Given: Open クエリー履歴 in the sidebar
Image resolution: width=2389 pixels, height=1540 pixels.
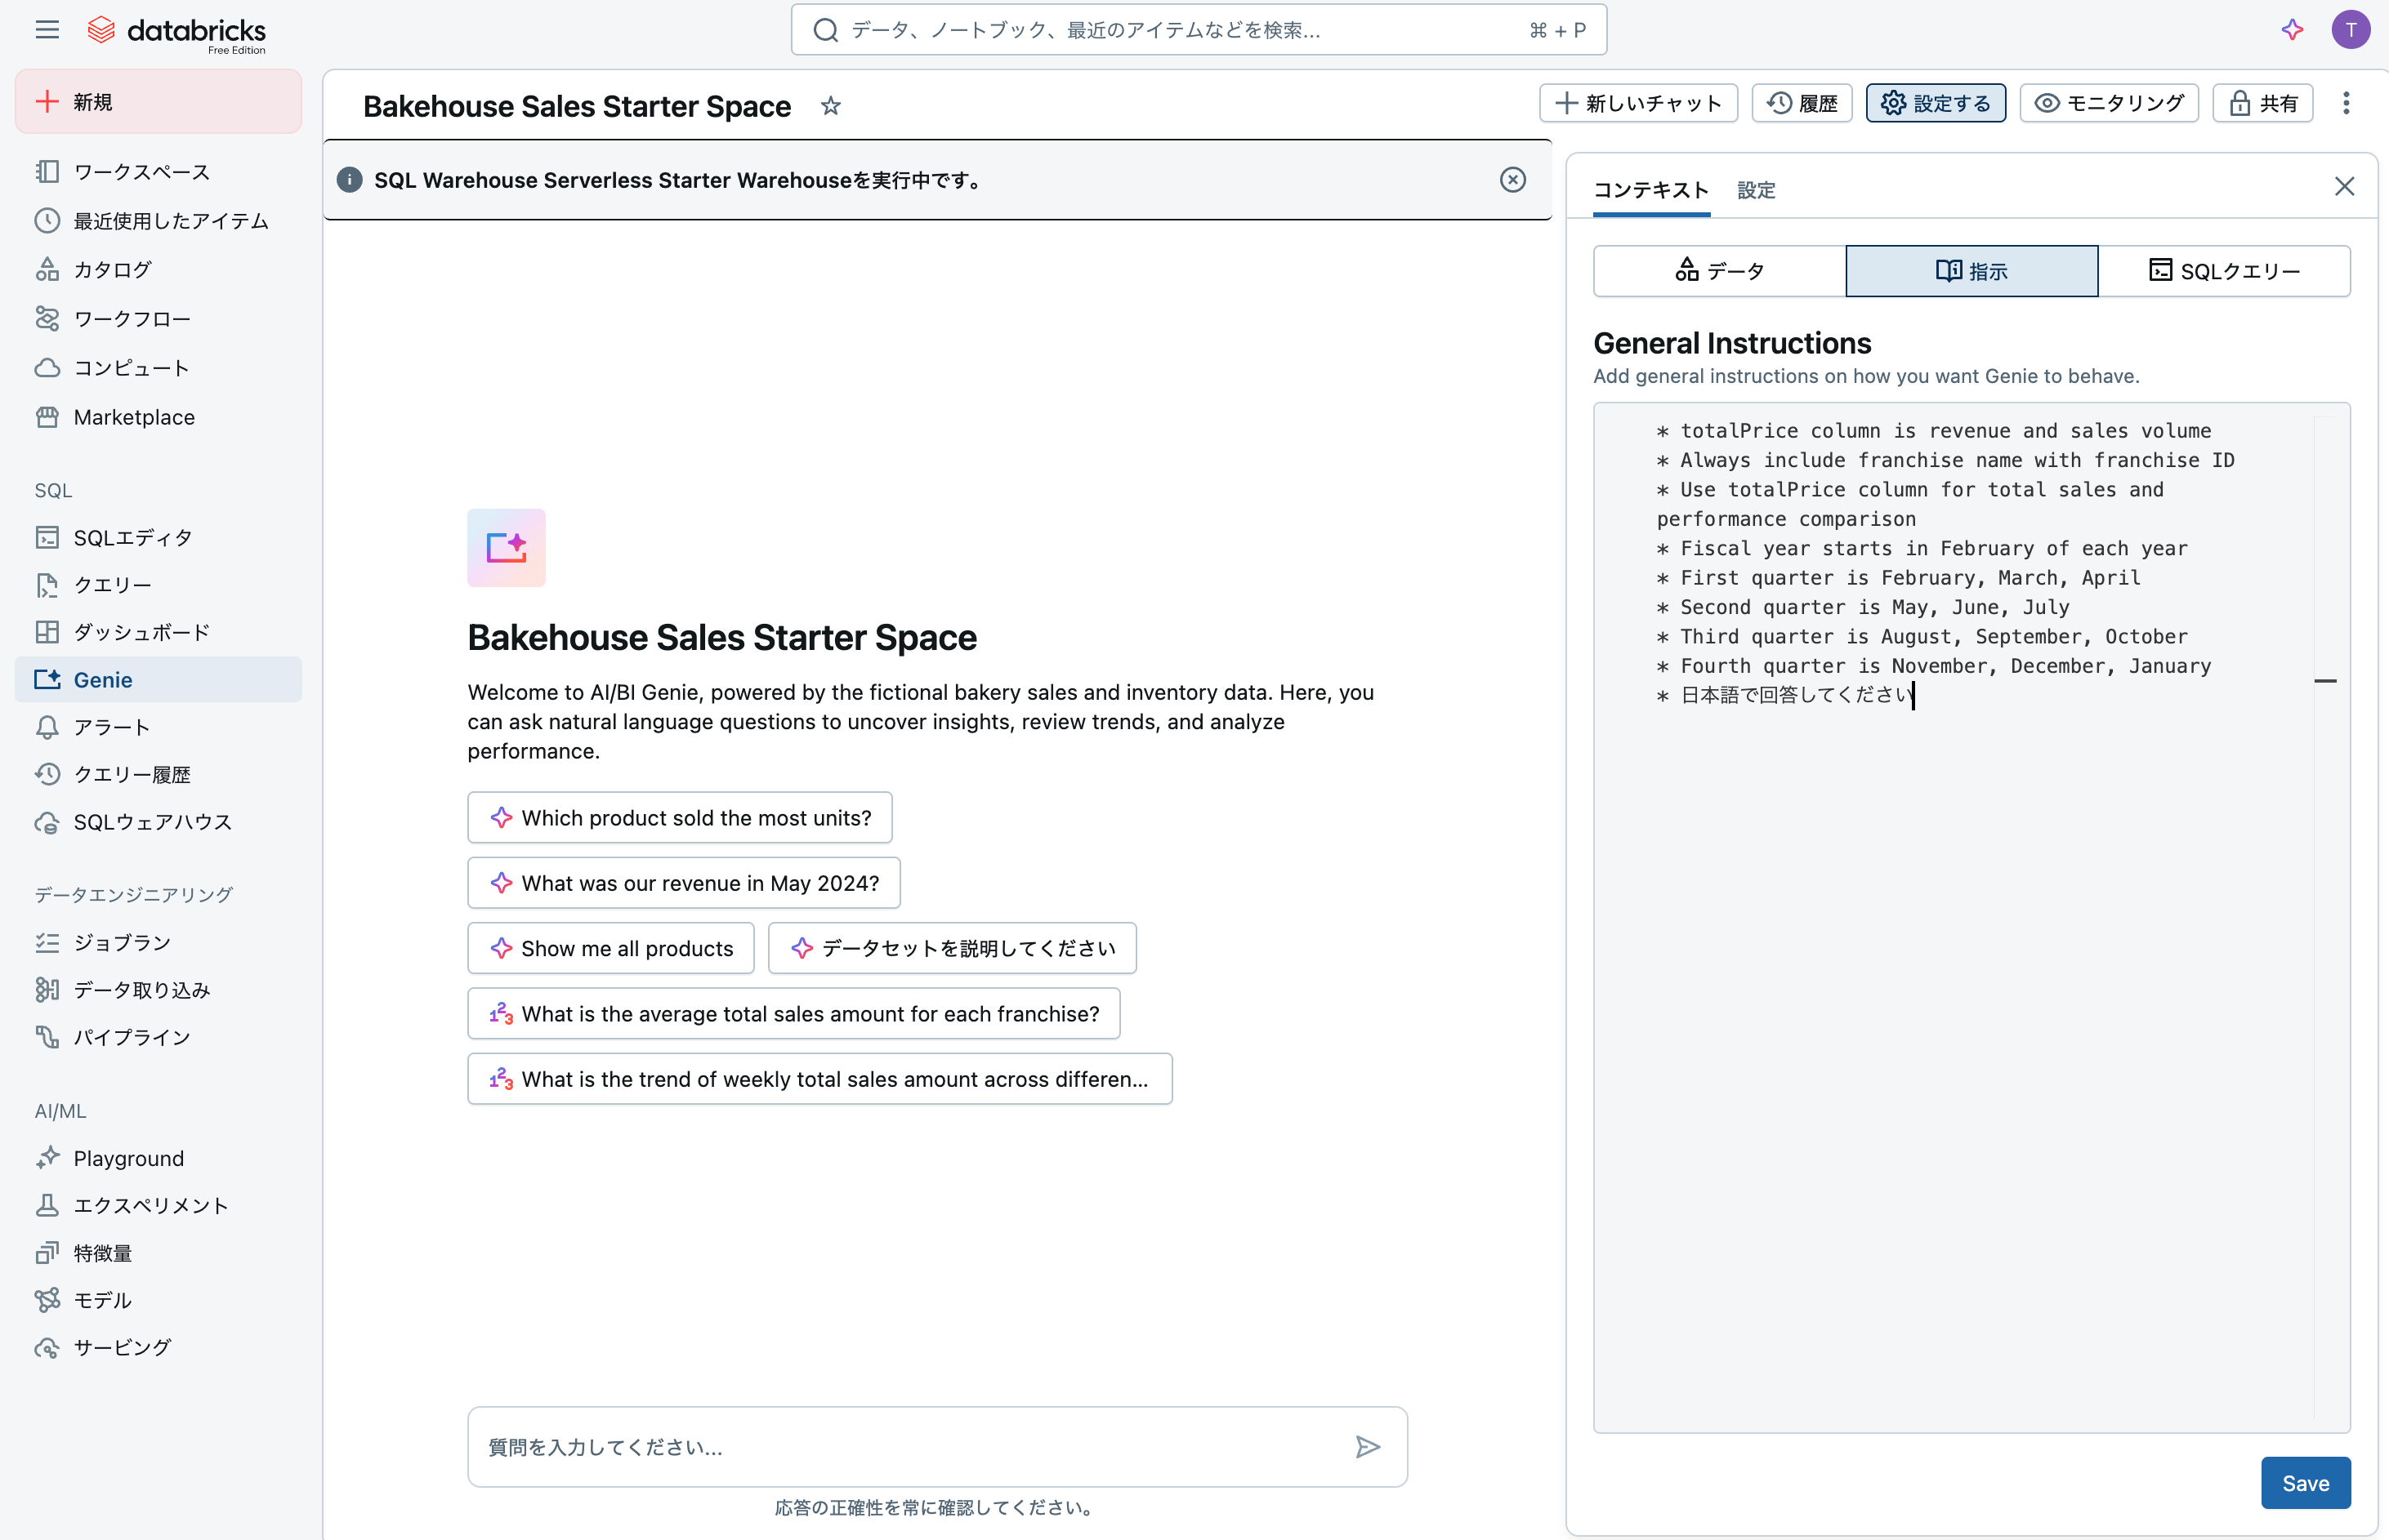Looking at the screenshot, I should click(158, 774).
